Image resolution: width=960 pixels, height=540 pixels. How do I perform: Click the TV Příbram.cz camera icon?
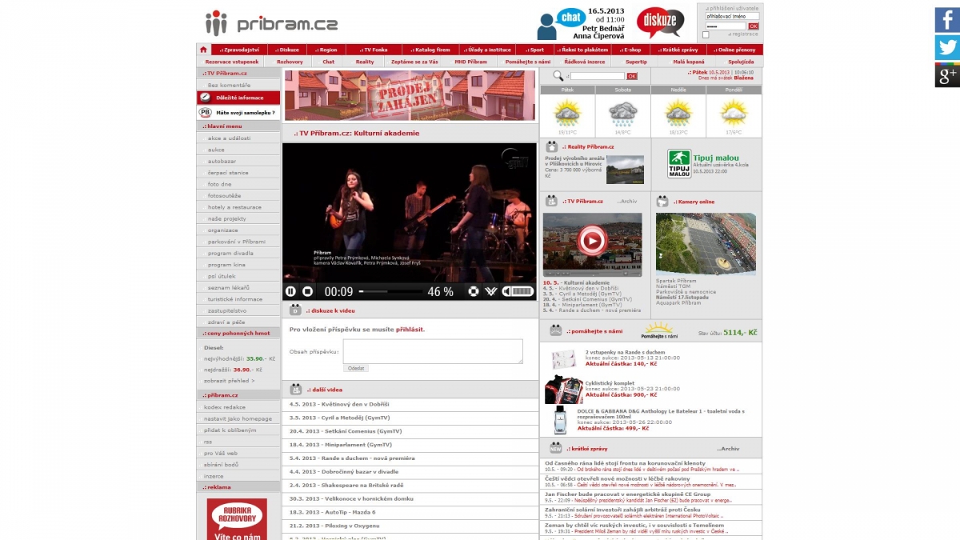[552, 201]
